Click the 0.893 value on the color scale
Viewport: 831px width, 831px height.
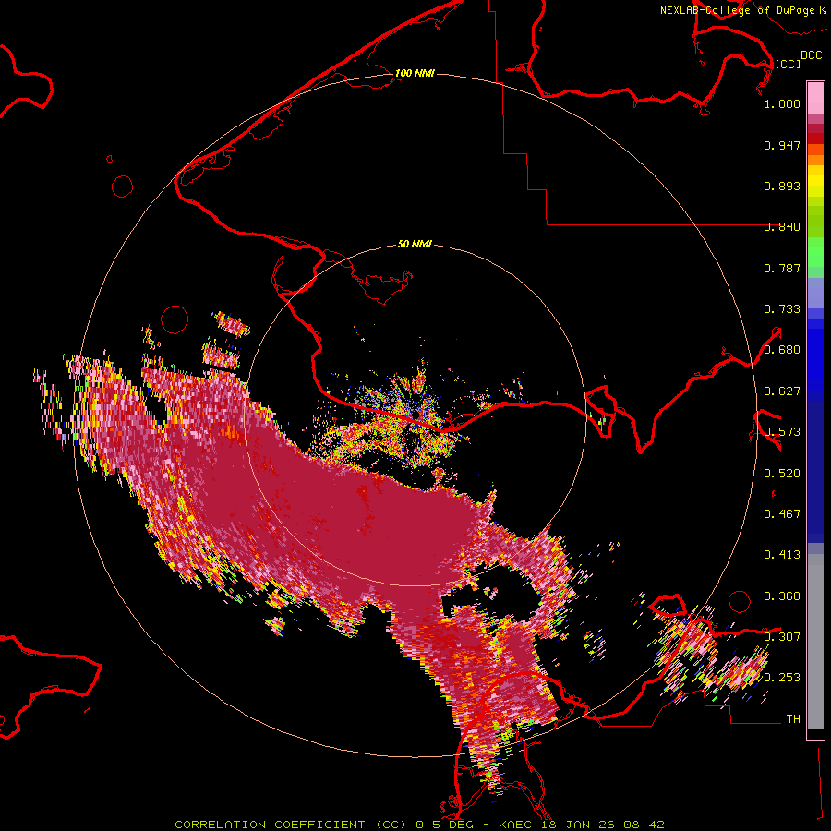click(x=782, y=186)
